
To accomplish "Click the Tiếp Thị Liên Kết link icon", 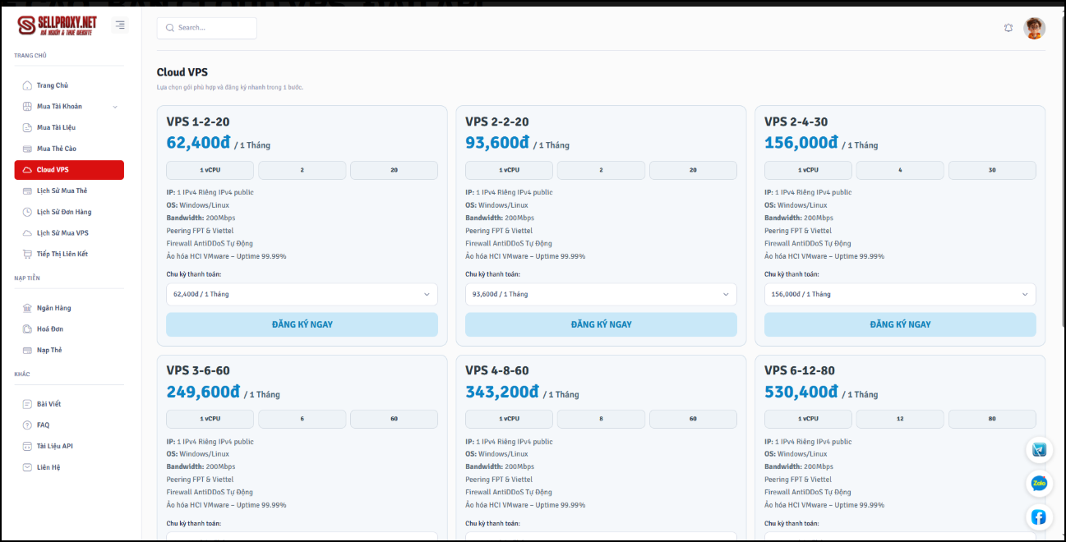I will click(x=27, y=254).
